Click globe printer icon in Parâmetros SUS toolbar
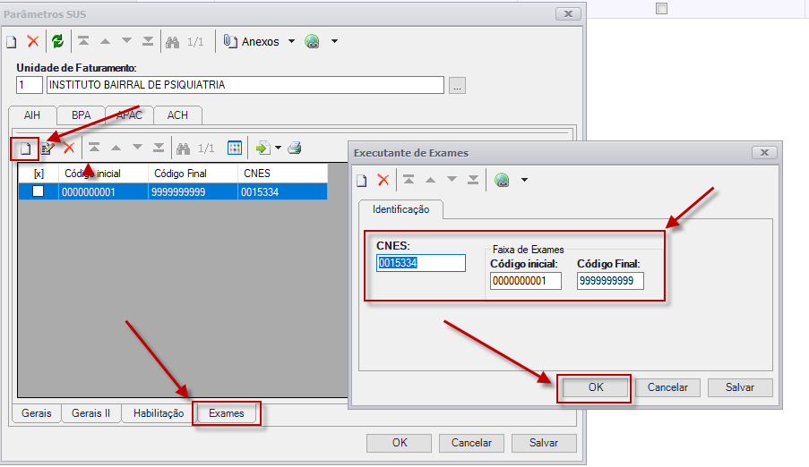This screenshot has width=809, height=467. coord(312,41)
